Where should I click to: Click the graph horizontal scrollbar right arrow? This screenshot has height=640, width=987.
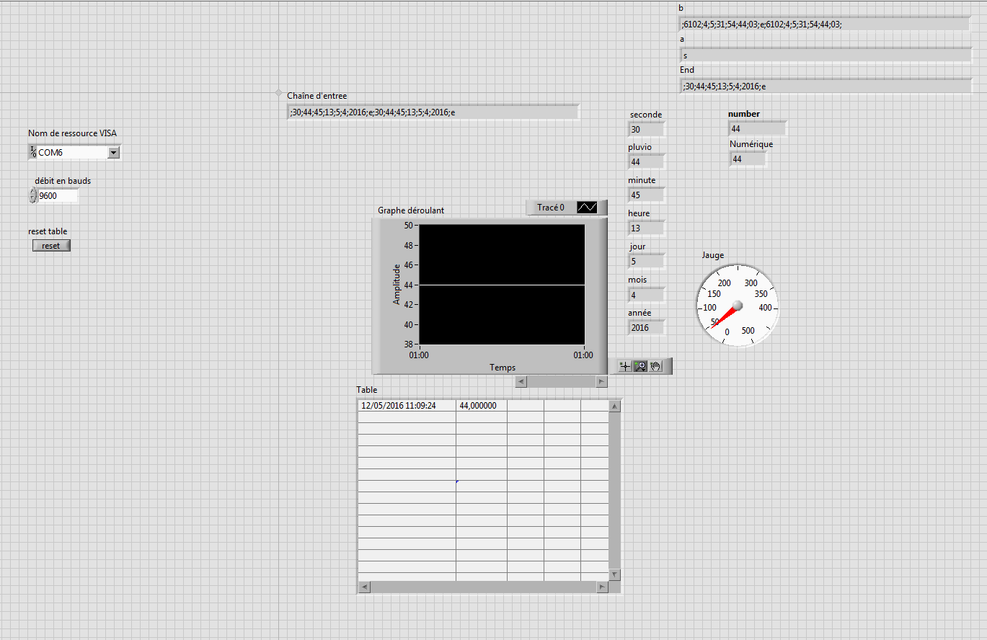click(x=601, y=381)
